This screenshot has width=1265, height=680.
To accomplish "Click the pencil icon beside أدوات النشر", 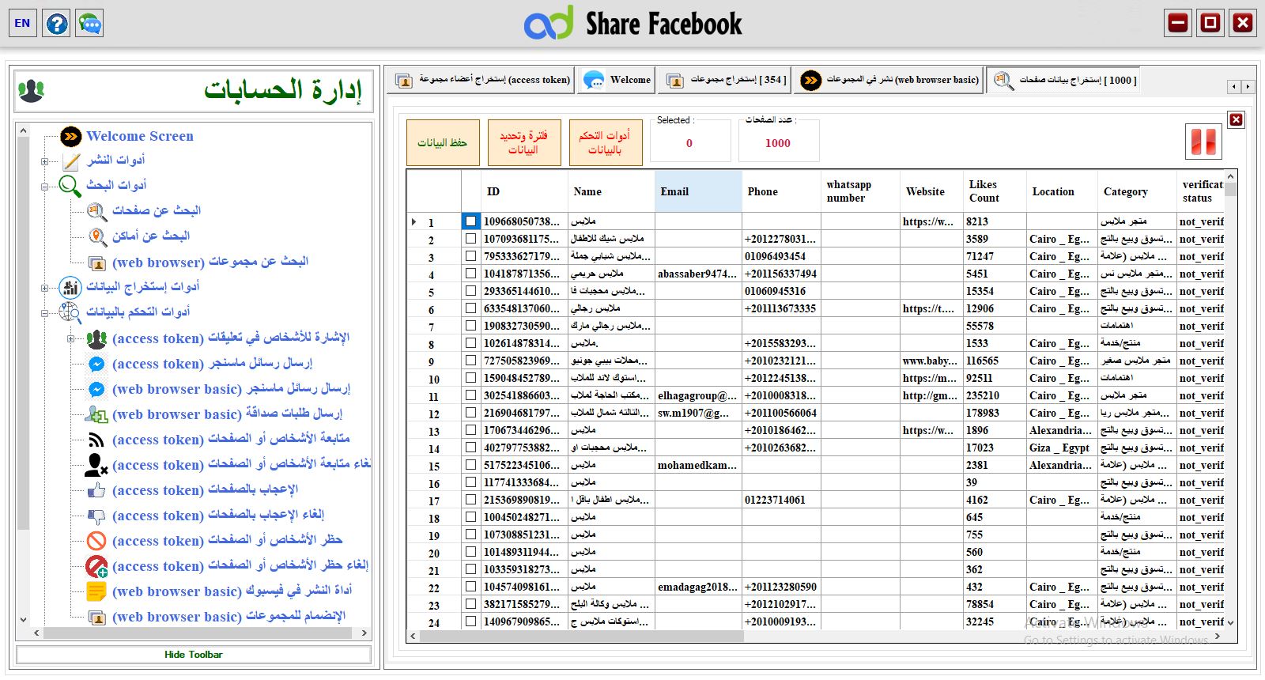I will click(x=71, y=161).
